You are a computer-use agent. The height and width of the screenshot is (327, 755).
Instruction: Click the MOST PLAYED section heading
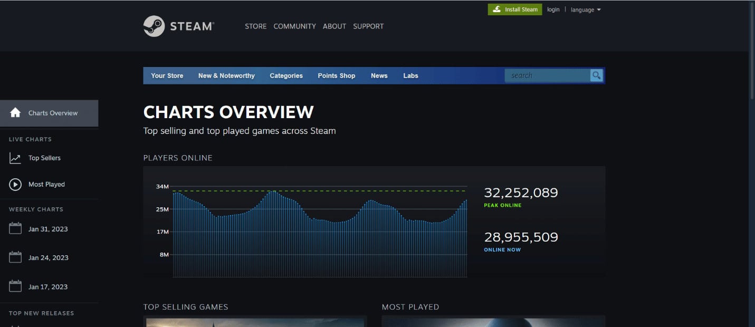[x=410, y=306]
